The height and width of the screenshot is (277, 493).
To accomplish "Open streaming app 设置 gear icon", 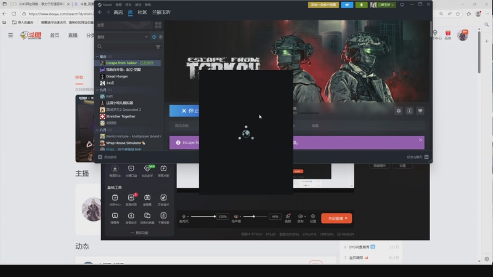I will (313, 218).
